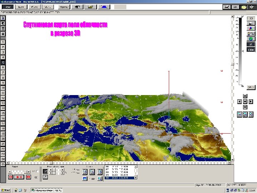
Task: Click the small button below the grayscale legend
Action: (251, 87)
